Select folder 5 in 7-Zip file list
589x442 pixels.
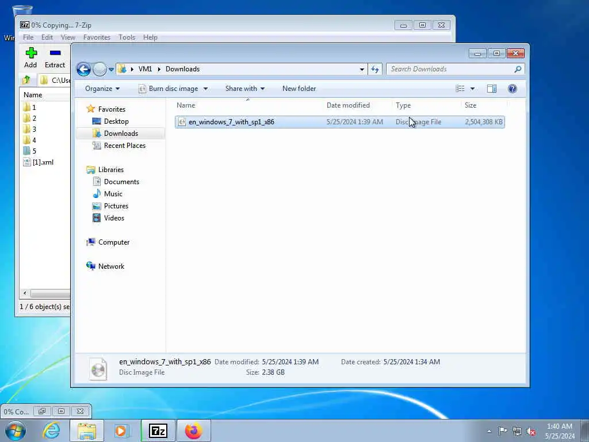(29, 151)
